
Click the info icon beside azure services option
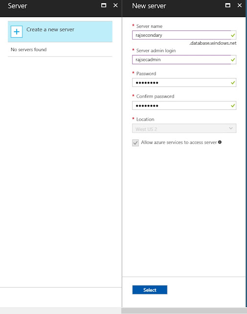(x=220, y=142)
